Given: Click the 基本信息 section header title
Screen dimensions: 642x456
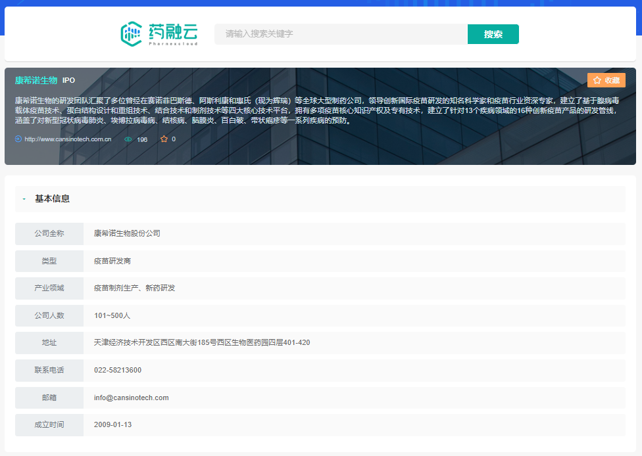Looking at the screenshot, I should pos(52,199).
